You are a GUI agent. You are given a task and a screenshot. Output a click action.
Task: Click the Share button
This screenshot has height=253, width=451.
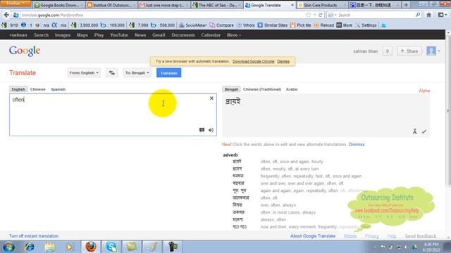click(409, 51)
